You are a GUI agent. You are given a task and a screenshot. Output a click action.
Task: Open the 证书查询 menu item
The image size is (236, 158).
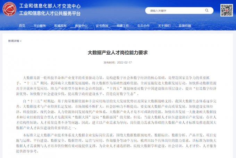102,26
